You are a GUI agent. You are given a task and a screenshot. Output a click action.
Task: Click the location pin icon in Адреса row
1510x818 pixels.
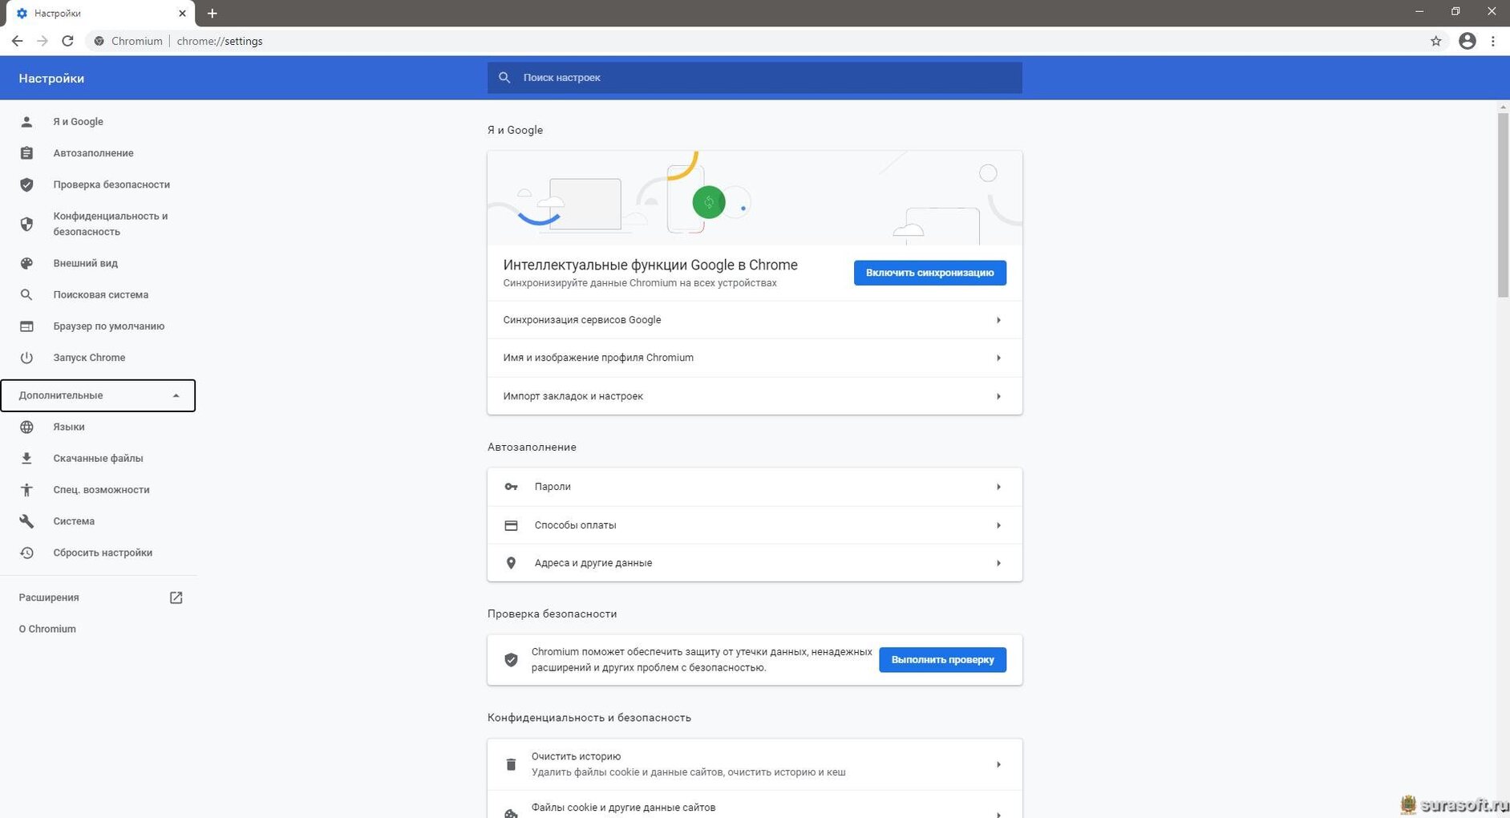click(511, 563)
